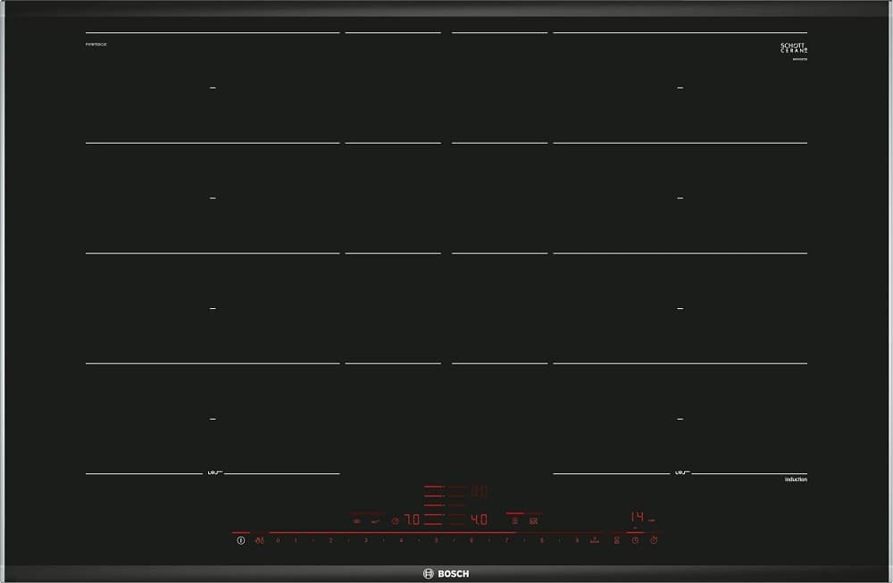Screen dimensions: 893x583
Task: Set power level 9 on the slider
Action: click(x=577, y=540)
